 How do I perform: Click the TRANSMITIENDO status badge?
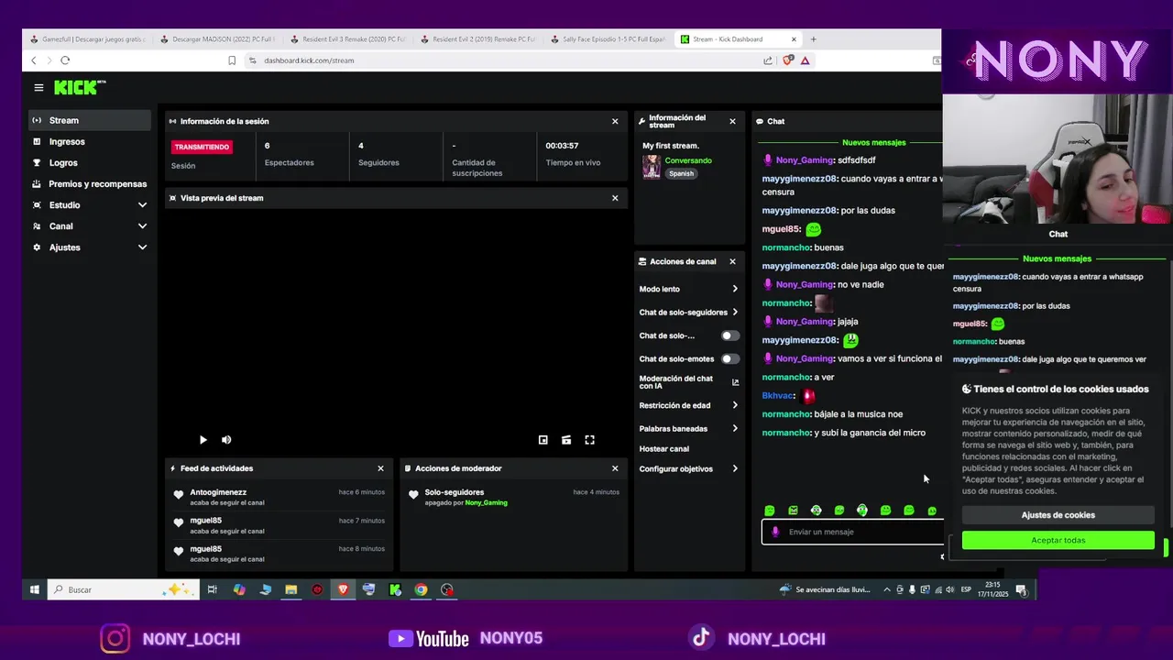tap(202, 147)
